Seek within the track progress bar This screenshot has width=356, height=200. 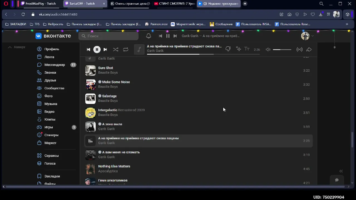[203, 54]
